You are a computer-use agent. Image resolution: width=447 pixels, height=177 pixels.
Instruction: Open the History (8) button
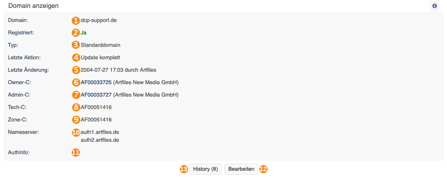click(x=205, y=169)
